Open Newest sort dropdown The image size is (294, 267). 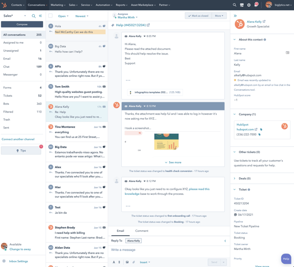(82, 16)
